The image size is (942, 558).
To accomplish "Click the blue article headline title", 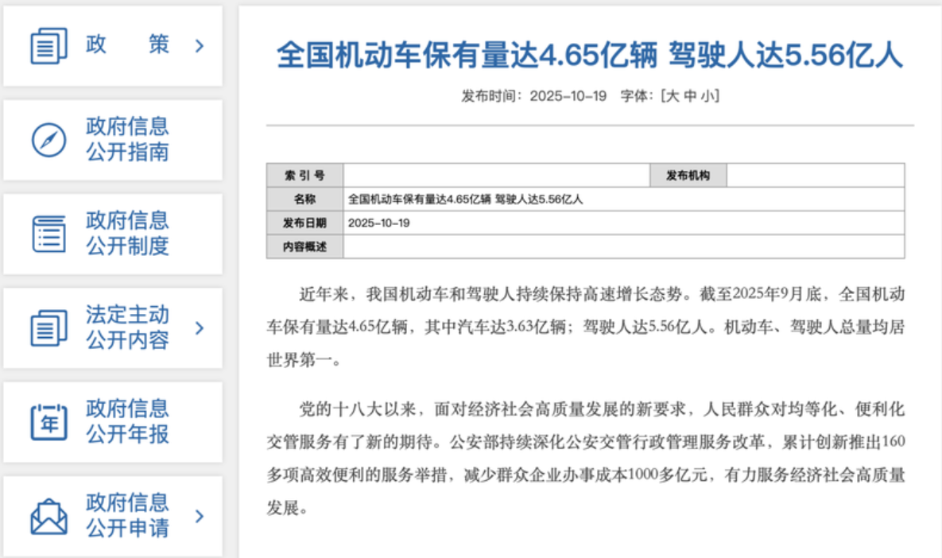I will coord(589,55).
